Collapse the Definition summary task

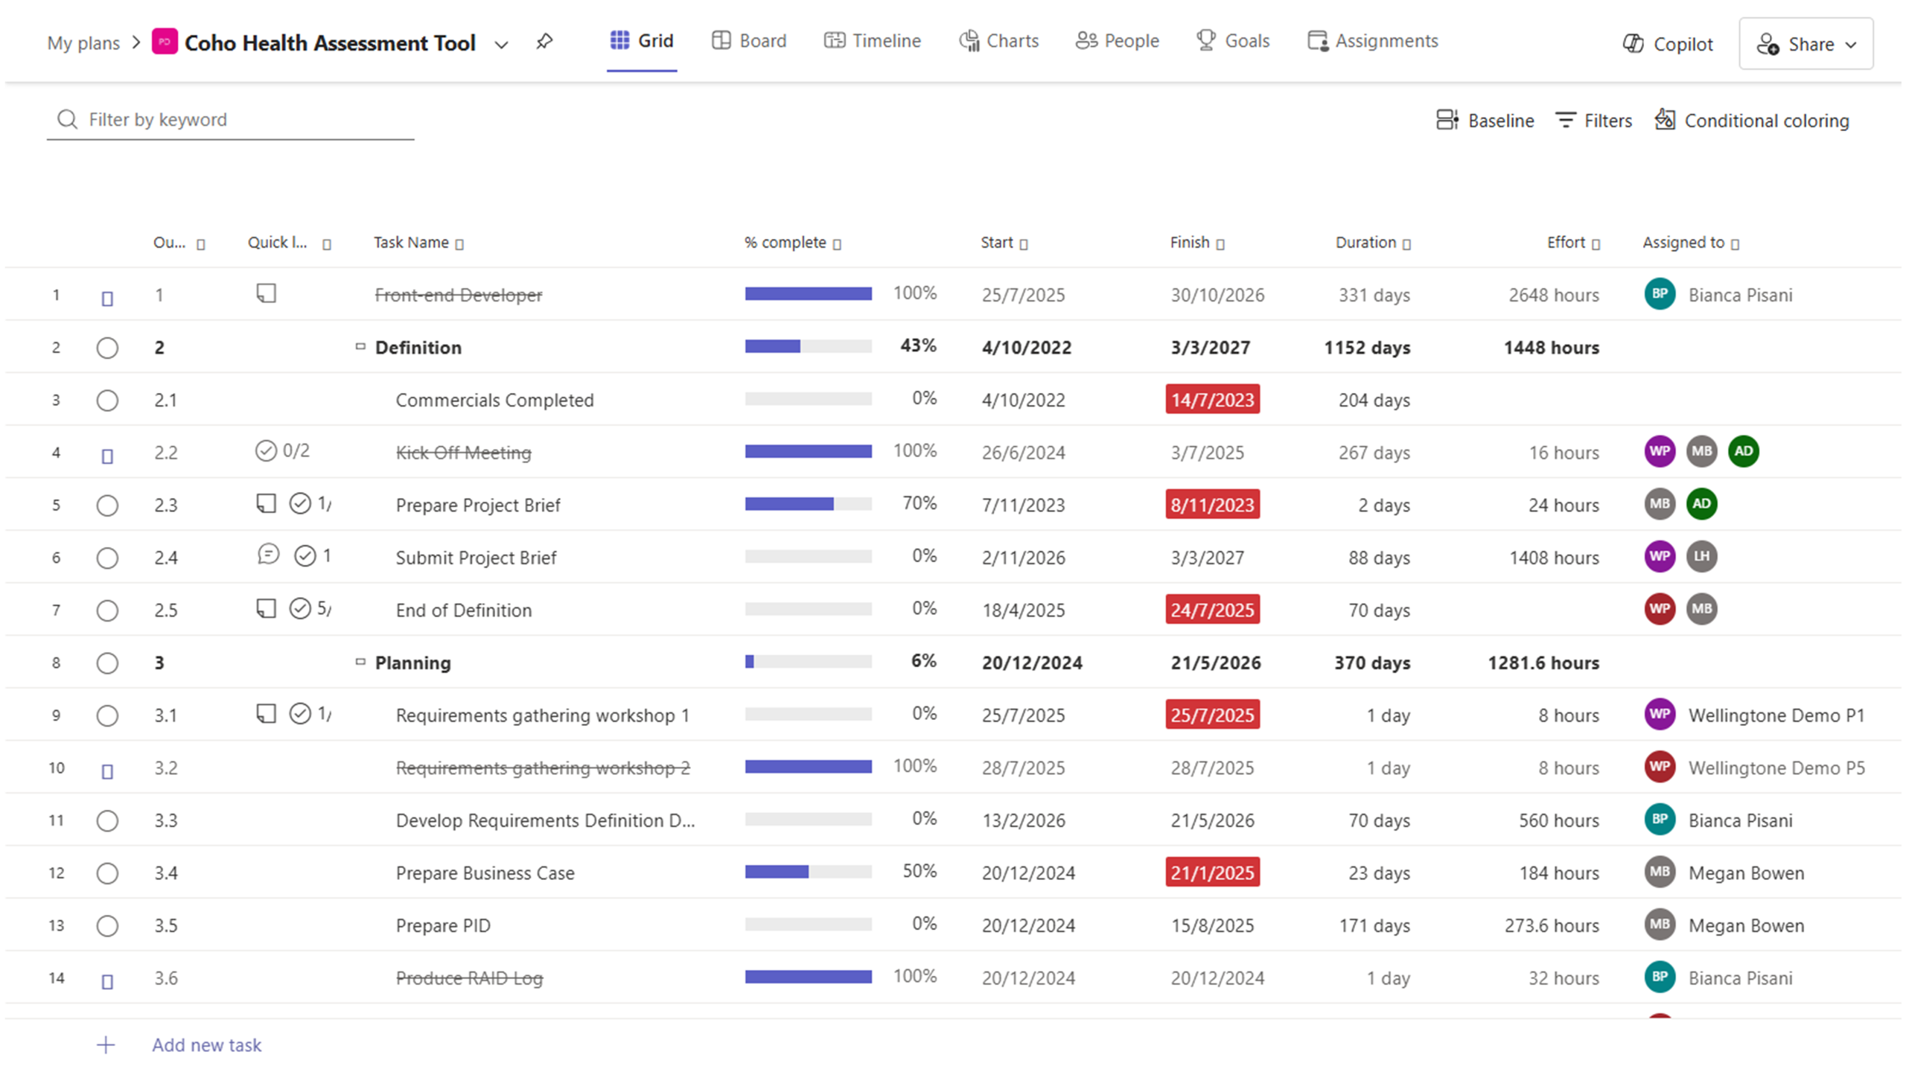(x=360, y=347)
